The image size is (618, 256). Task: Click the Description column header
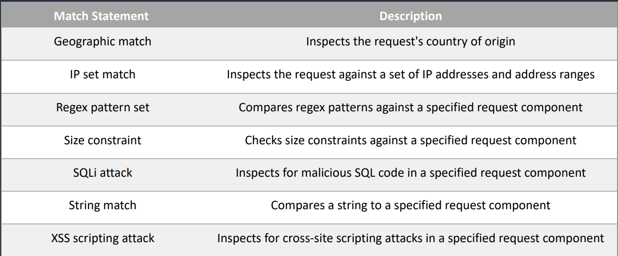[411, 16]
